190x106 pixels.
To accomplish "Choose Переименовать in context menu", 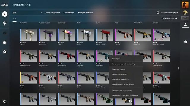I will coord(126,69).
